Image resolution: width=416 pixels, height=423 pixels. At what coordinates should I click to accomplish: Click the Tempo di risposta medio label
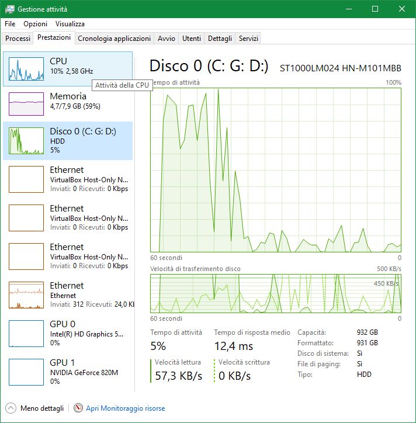tap(252, 332)
